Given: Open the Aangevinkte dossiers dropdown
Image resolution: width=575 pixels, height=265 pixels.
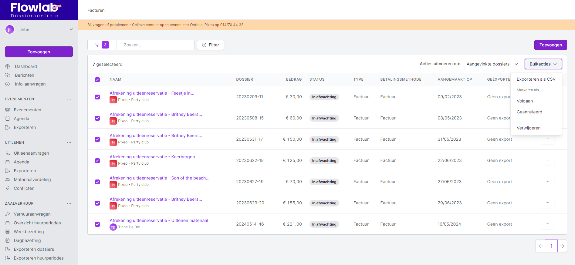Looking at the screenshot, I should 492,64.
